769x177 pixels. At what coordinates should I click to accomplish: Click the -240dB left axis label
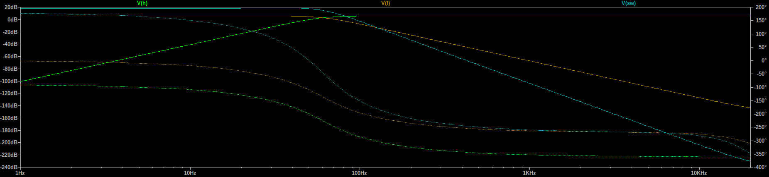coord(9,167)
